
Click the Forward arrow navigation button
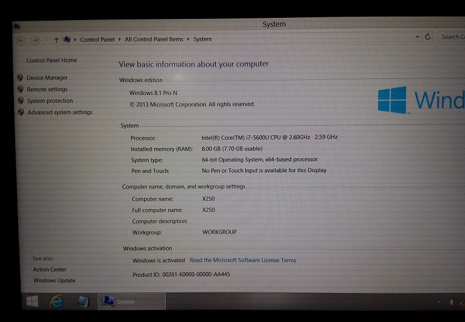pyautogui.click(x=35, y=40)
